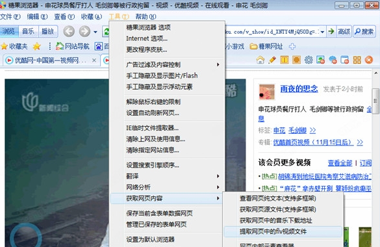Image resolution: width=380 pixels, height=247 pixels.
Task: Open IE临时文件提取器 entry
Action: tap(167, 128)
